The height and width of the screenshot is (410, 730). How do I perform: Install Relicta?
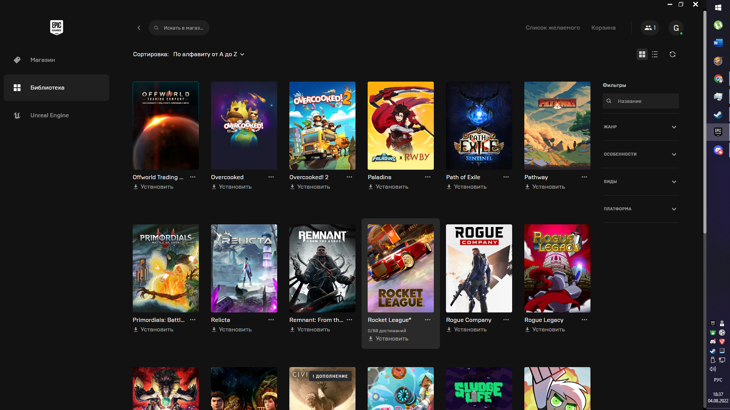tap(232, 330)
